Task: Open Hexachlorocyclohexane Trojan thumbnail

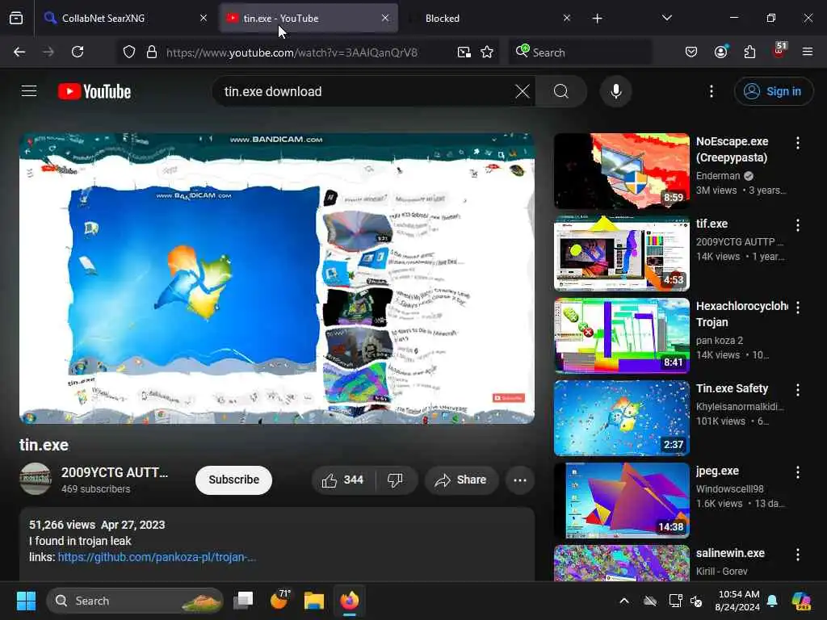Action: coord(621,335)
